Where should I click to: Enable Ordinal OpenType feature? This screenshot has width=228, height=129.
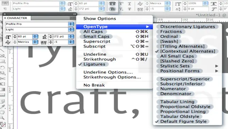[169, 37]
